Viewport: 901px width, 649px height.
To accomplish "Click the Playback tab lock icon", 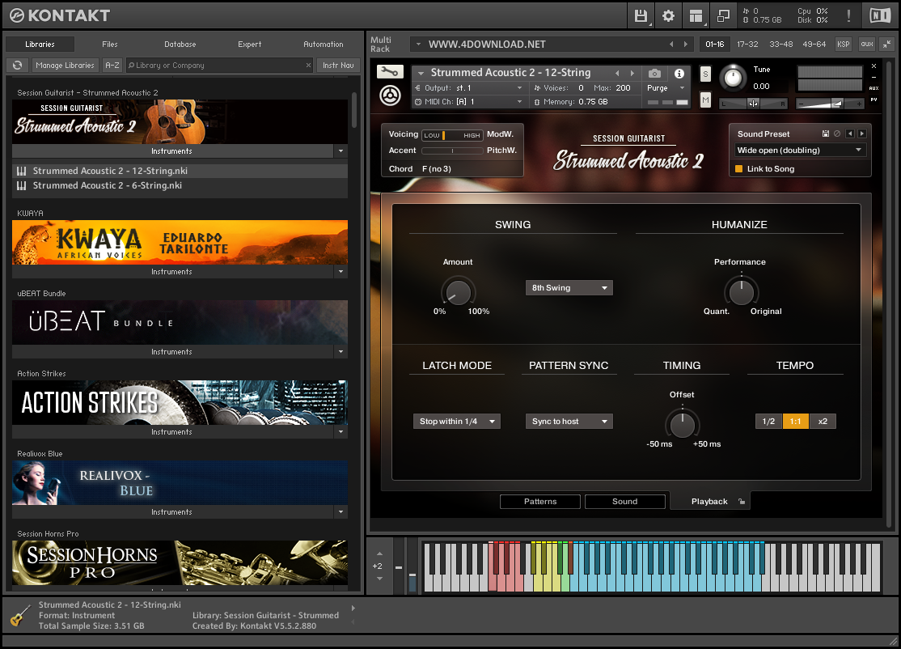I will (742, 502).
